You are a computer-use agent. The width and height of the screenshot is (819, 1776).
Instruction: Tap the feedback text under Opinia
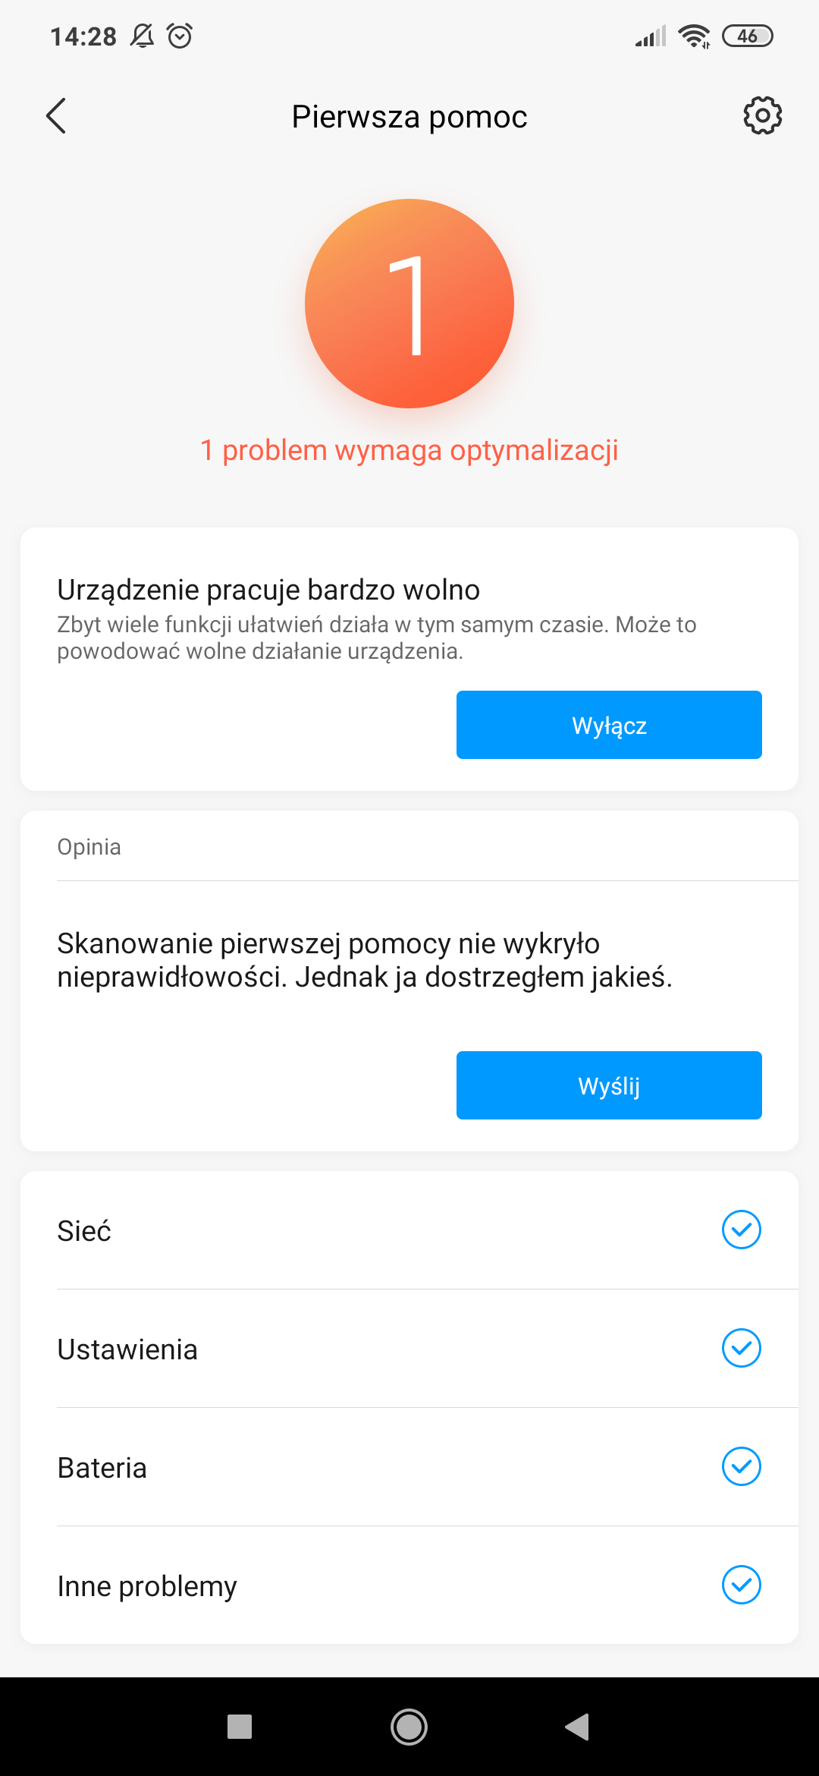pyautogui.click(x=365, y=960)
